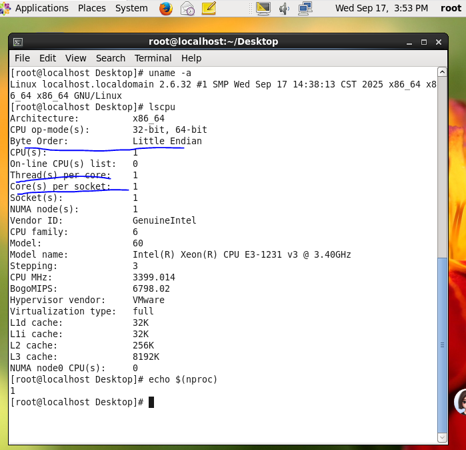This screenshot has height=450, width=466.
Task: Open the network connections tray icon
Action: 305,8
